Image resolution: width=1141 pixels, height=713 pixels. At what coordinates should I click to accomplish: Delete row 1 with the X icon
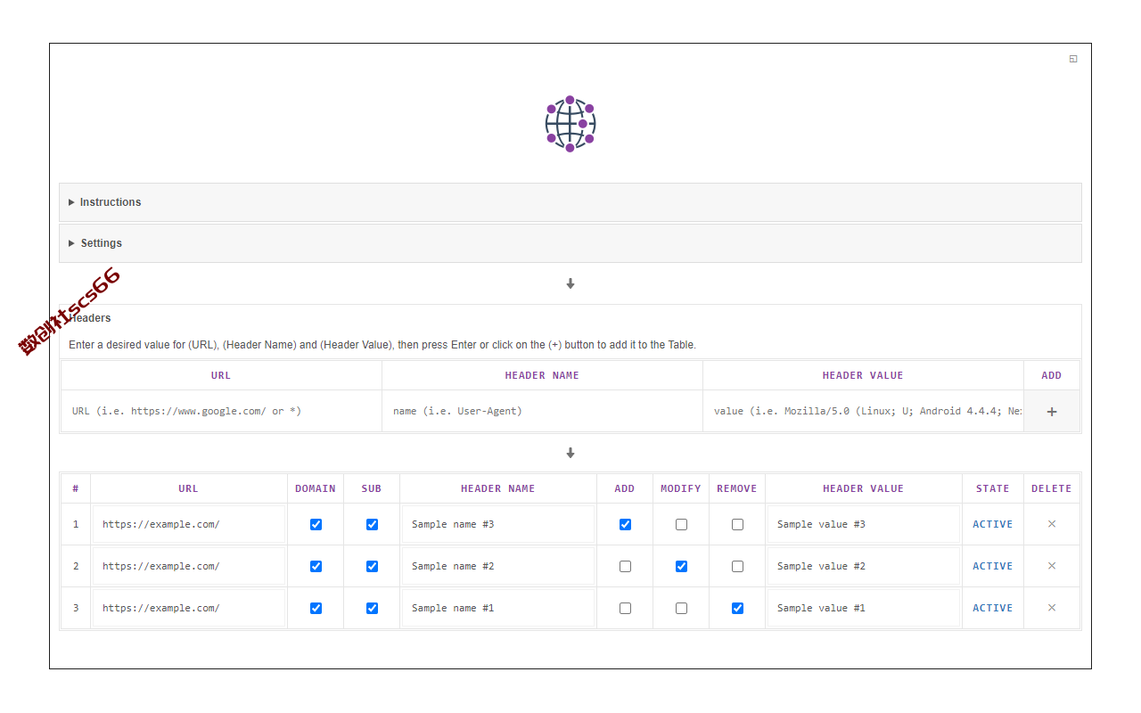(x=1052, y=524)
